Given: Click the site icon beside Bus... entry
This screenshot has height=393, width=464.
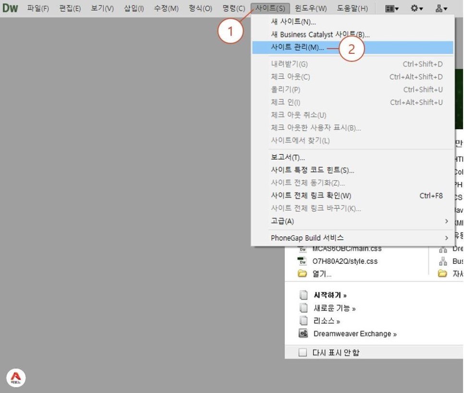Looking at the screenshot, I should pos(443,261).
